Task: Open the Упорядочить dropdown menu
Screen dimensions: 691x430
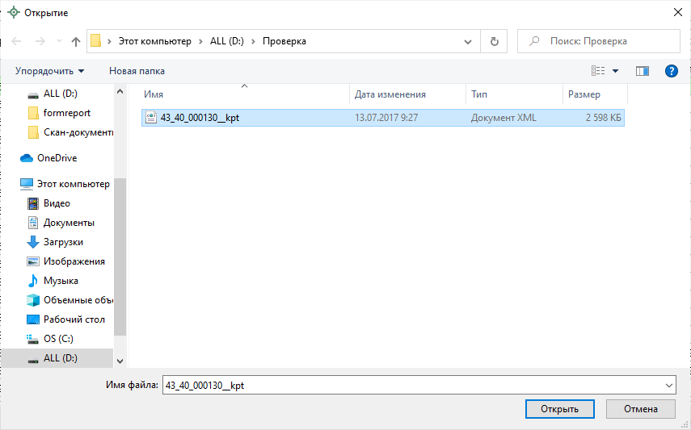Action: 49,71
